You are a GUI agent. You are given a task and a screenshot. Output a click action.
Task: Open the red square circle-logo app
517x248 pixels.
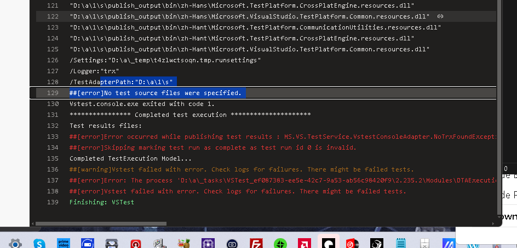coord(135,244)
